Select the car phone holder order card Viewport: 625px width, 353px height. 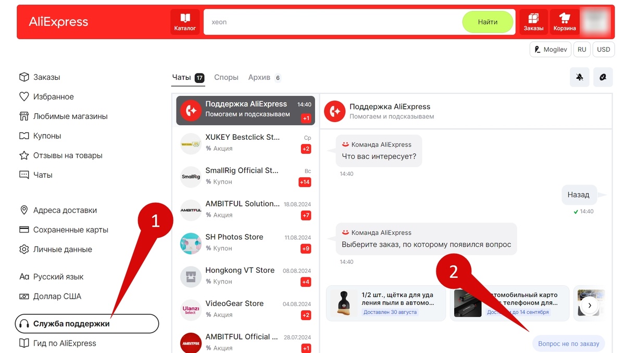pyautogui.click(x=509, y=303)
